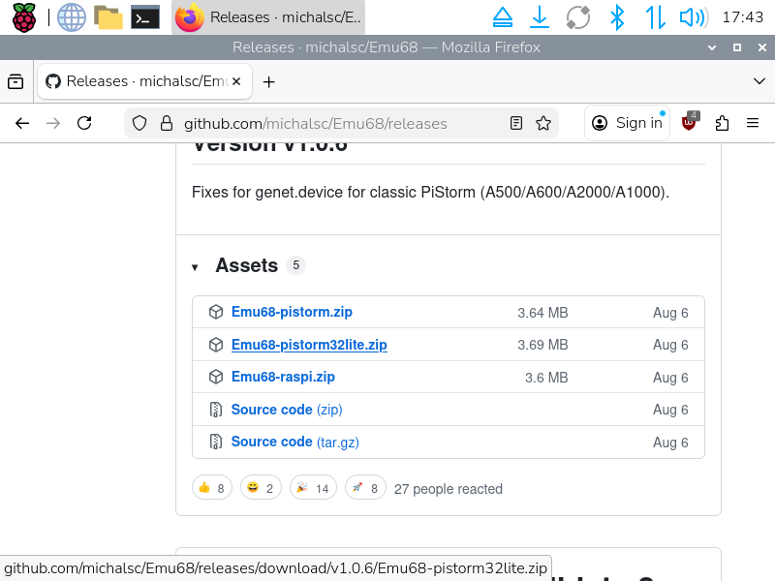Toggle the rocket reaction button

(x=364, y=488)
